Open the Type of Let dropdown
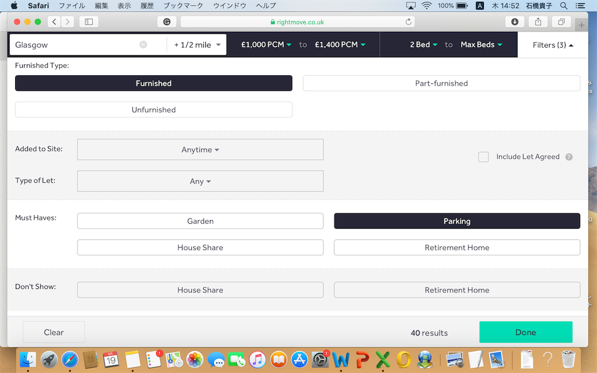 pyautogui.click(x=201, y=181)
